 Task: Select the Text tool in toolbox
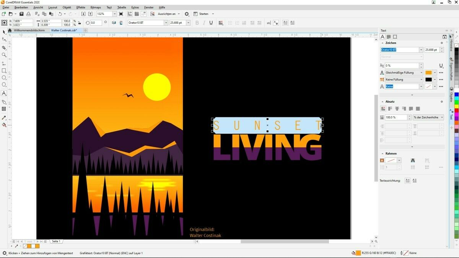pyautogui.click(x=4, y=93)
